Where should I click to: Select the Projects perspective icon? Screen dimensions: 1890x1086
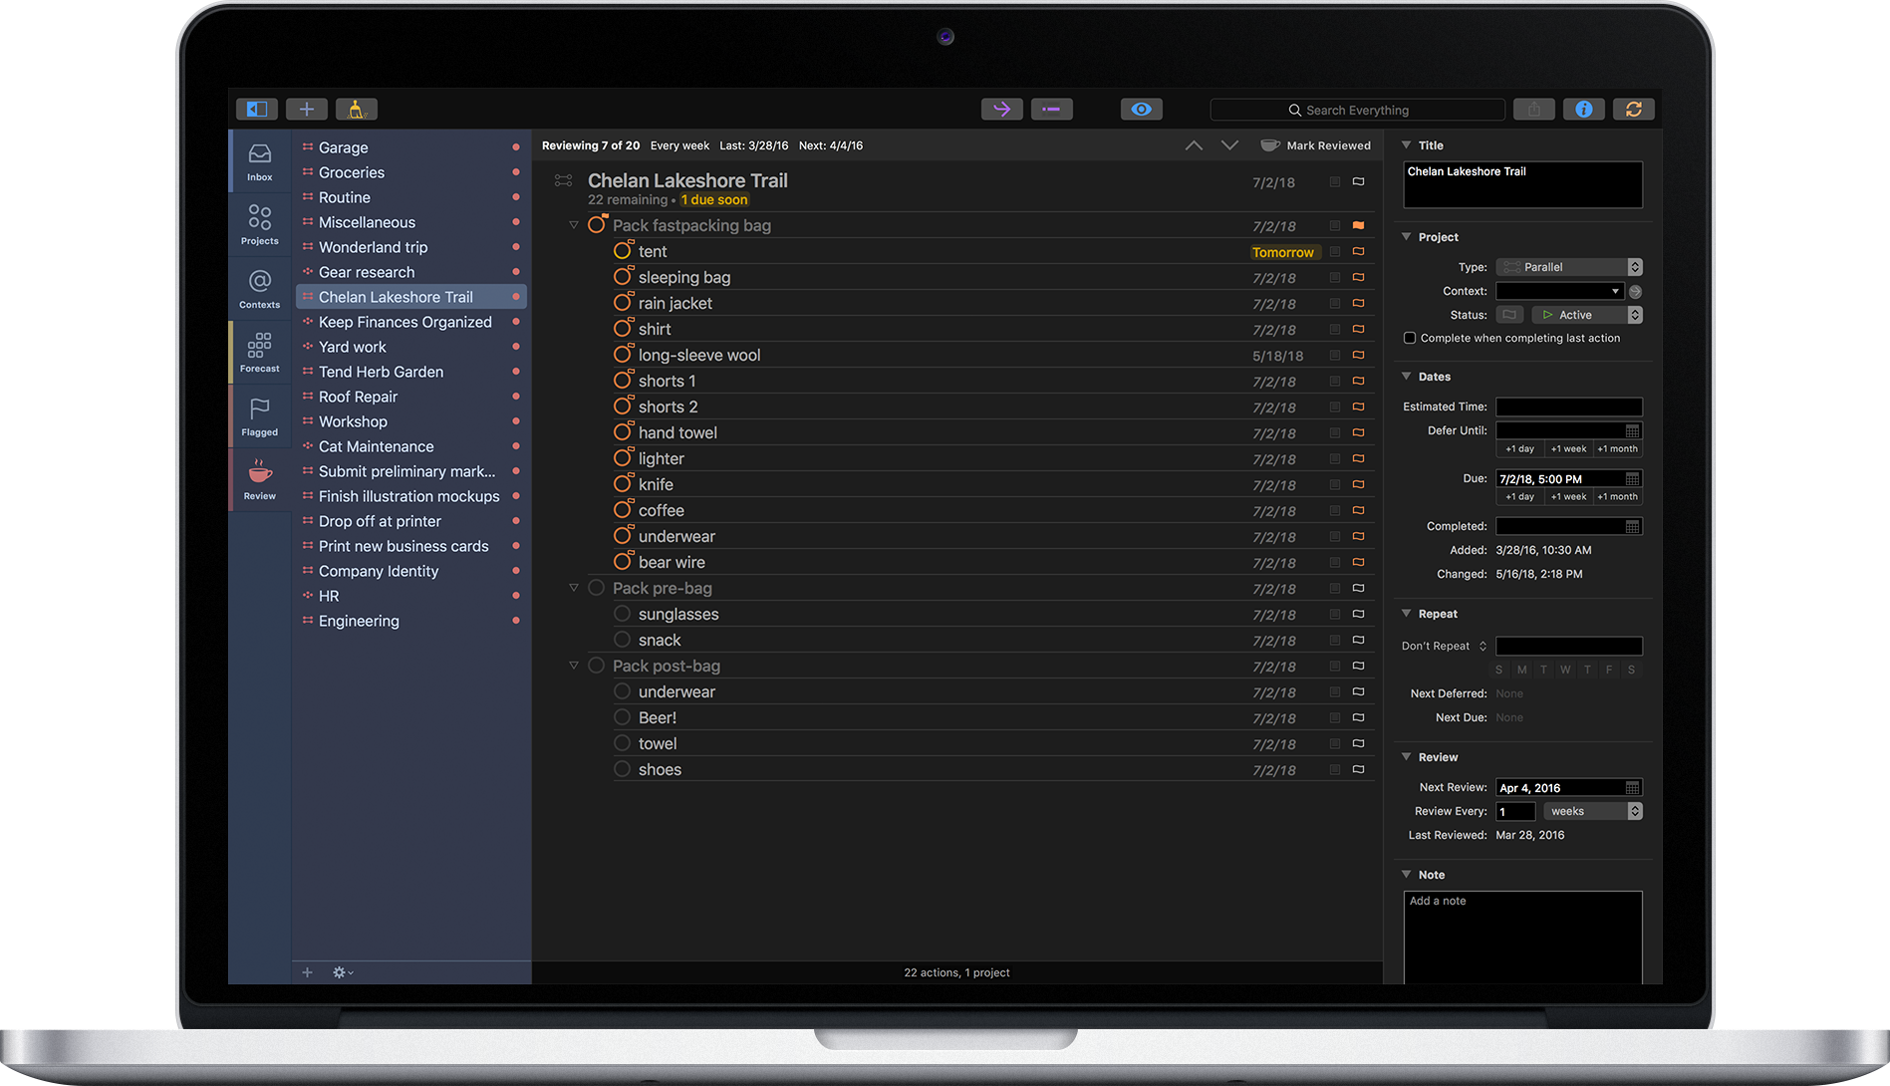259,223
